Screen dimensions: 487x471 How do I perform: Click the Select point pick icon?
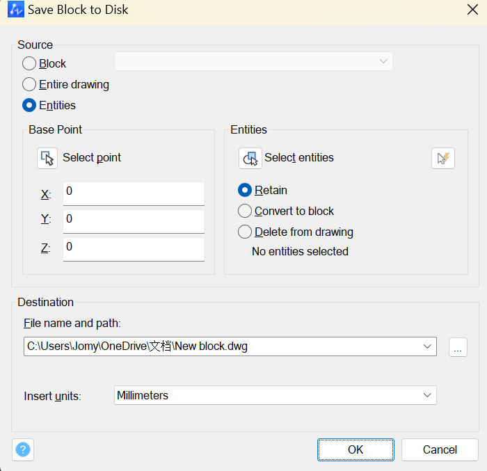(47, 158)
